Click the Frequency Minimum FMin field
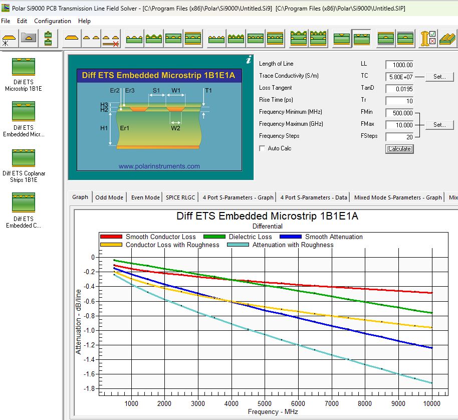The image size is (458, 420). [399, 113]
